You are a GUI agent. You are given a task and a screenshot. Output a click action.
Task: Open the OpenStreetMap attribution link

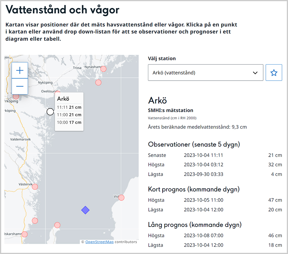(99, 242)
